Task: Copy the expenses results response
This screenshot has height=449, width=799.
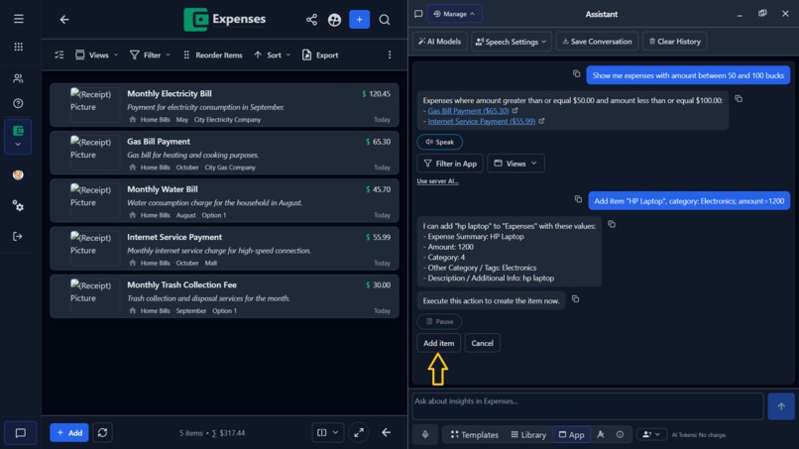Action: (739, 99)
